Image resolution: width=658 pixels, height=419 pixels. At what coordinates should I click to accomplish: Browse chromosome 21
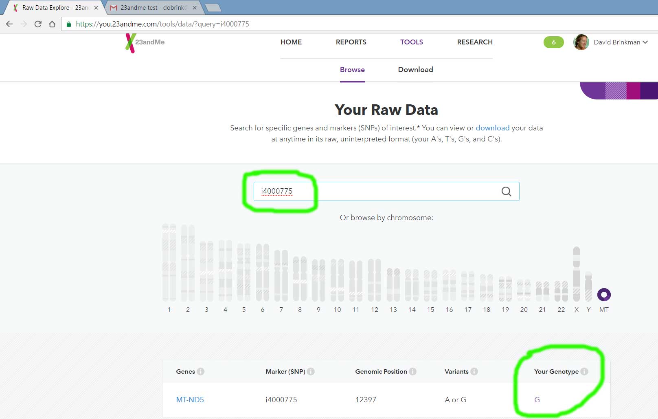(x=542, y=291)
